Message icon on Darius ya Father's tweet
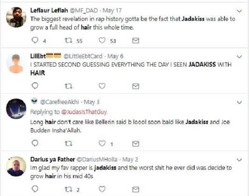This screenshot has height=196, width=249. click(x=135, y=189)
